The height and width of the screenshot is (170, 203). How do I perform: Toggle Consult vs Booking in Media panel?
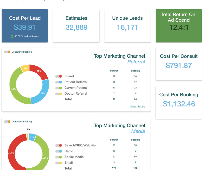click(x=7, y=122)
